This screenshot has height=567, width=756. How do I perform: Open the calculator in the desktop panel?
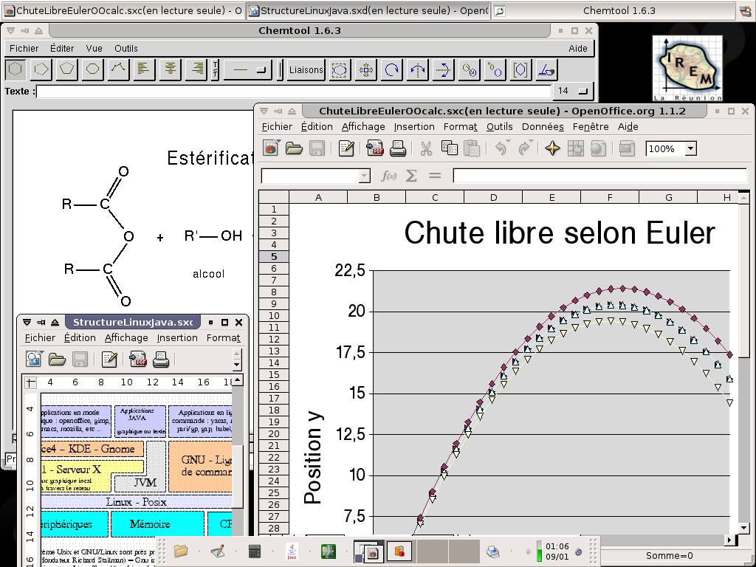tap(255, 551)
